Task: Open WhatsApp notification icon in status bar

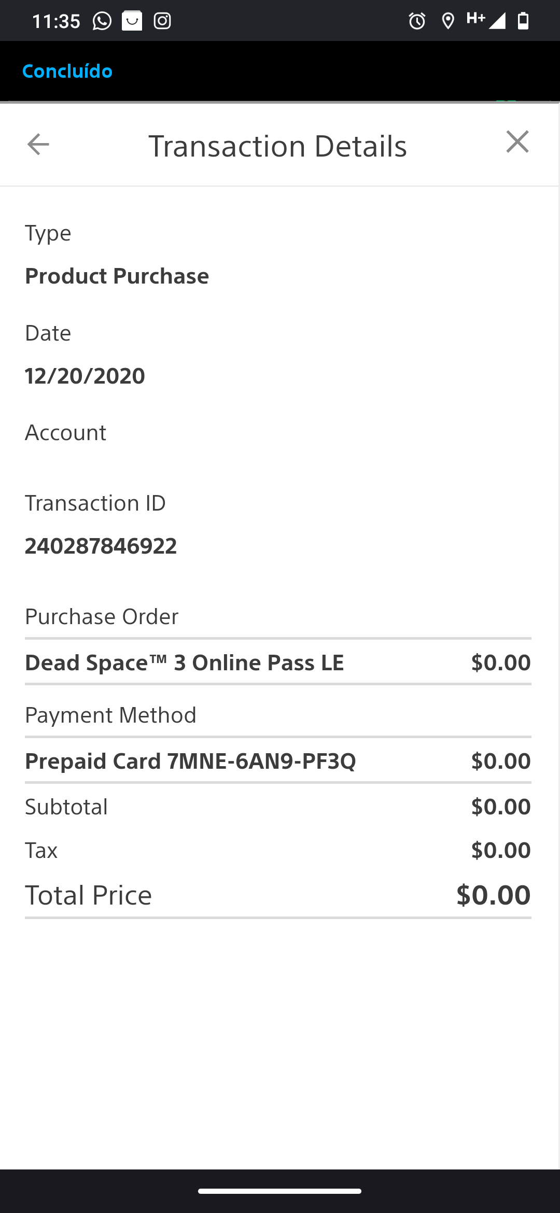Action: pyautogui.click(x=102, y=21)
